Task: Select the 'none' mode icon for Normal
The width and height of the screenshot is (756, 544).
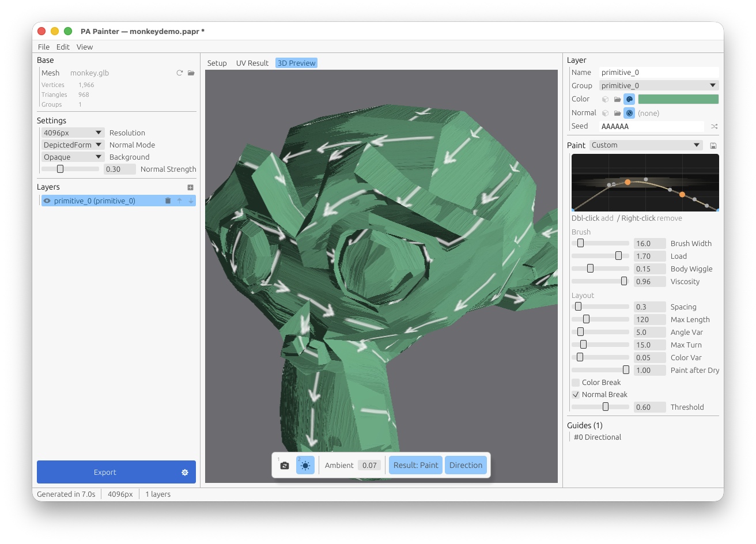Action: pos(629,113)
